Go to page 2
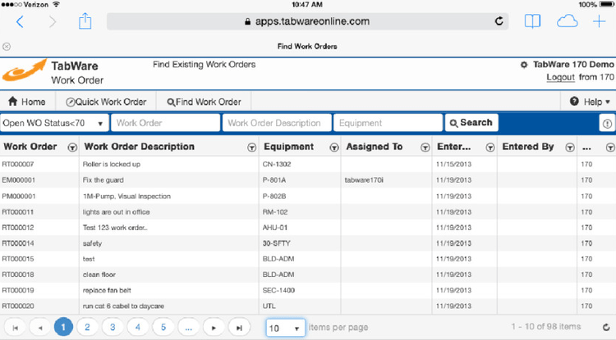This screenshot has width=616, height=340. pos(87,327)
